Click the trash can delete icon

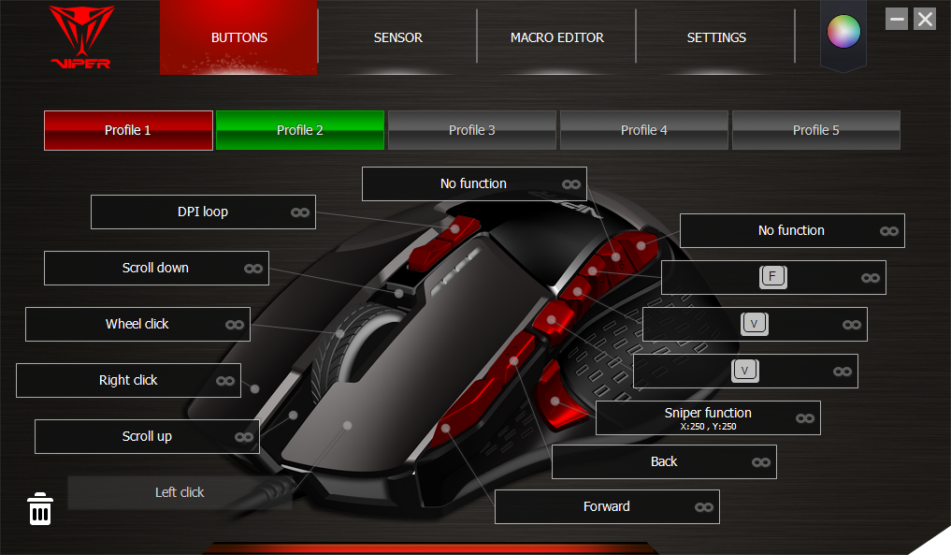[x=40, y=509]
